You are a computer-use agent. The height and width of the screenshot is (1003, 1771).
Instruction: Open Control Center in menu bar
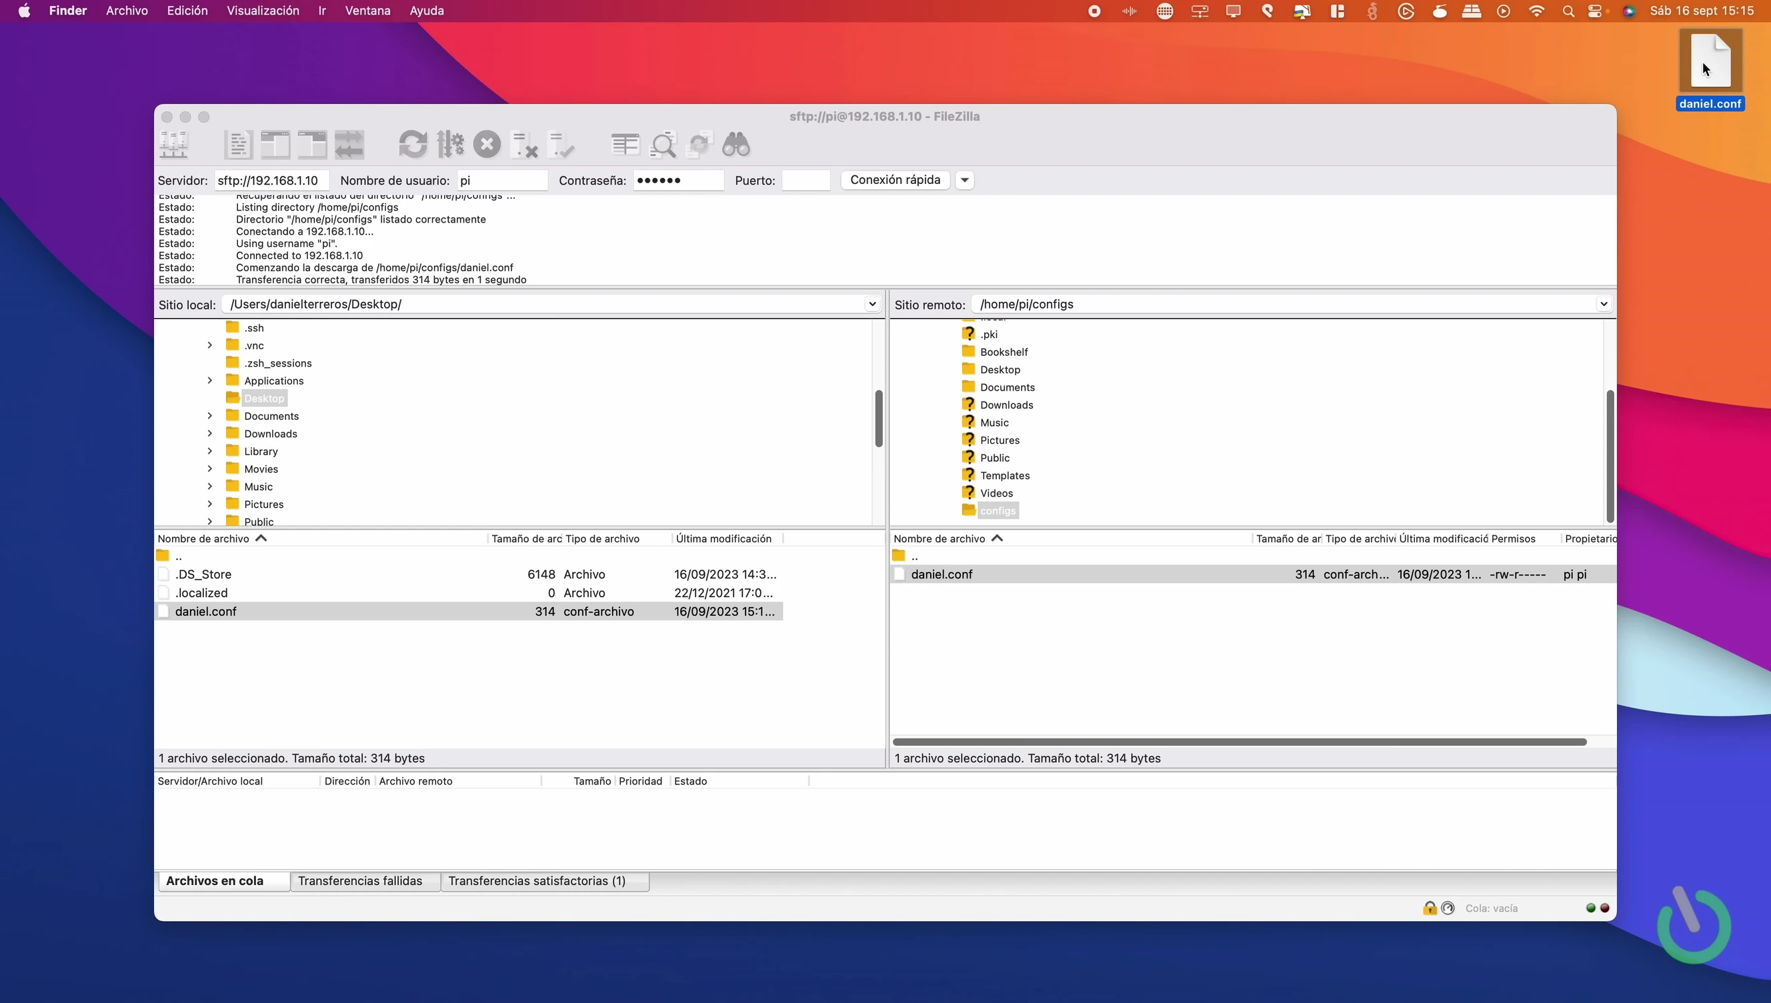1595,11
